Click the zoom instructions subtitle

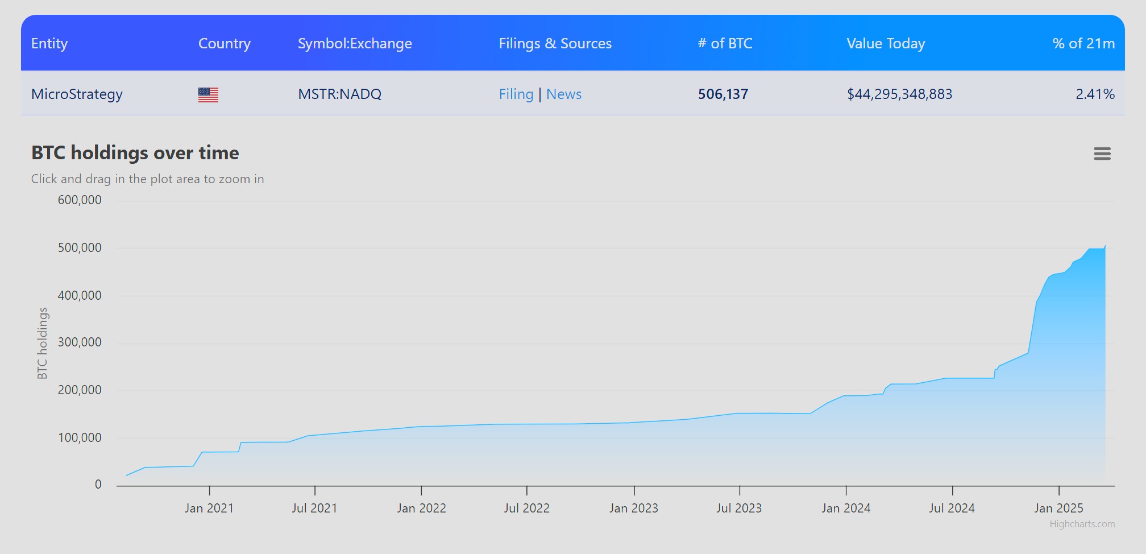tap(148, 179)
